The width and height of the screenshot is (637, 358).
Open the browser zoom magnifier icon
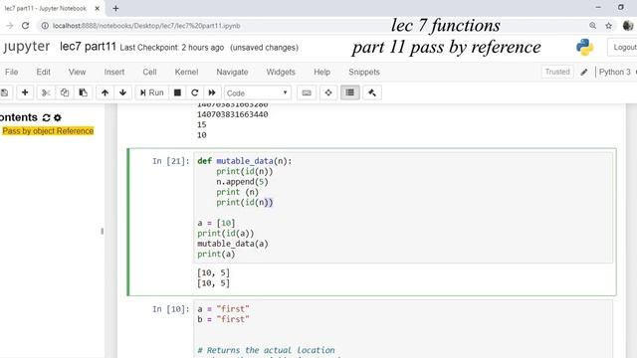(593, 26)
